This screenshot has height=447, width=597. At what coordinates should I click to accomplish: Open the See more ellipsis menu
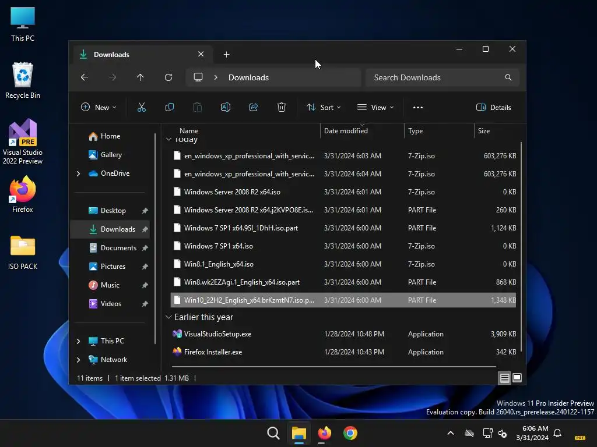(x=417, y=108)
